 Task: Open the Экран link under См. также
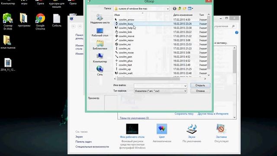(79, 137)
